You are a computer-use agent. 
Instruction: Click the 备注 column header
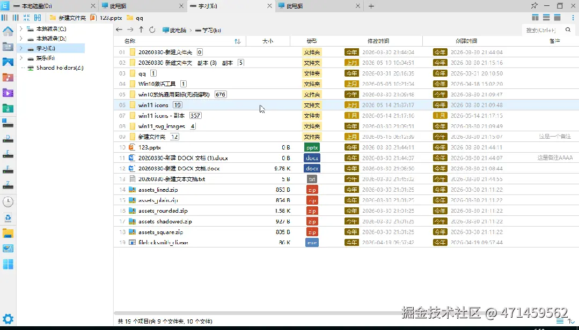tap(555, 41)
